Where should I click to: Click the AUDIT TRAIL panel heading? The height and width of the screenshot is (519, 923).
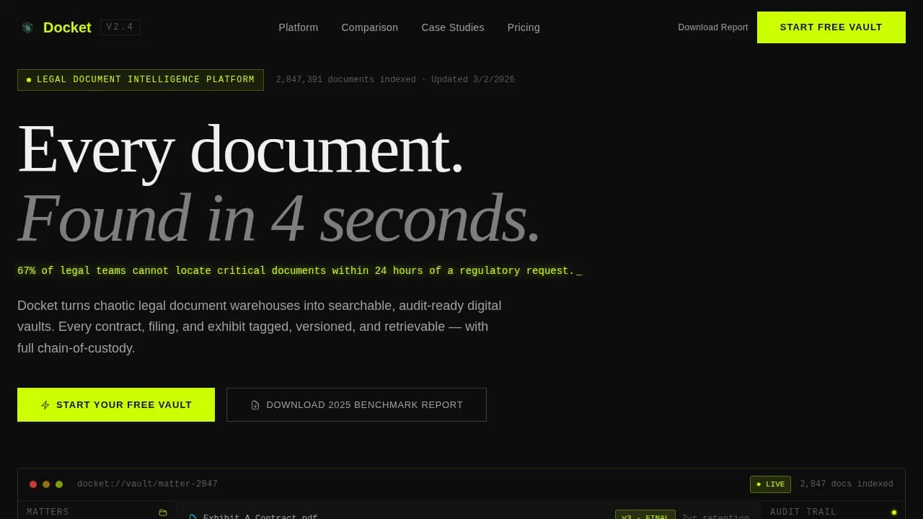[803, 513]
